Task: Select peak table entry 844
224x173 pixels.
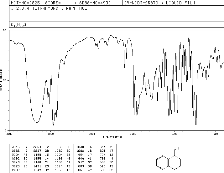Action: (x=102, y=147)
